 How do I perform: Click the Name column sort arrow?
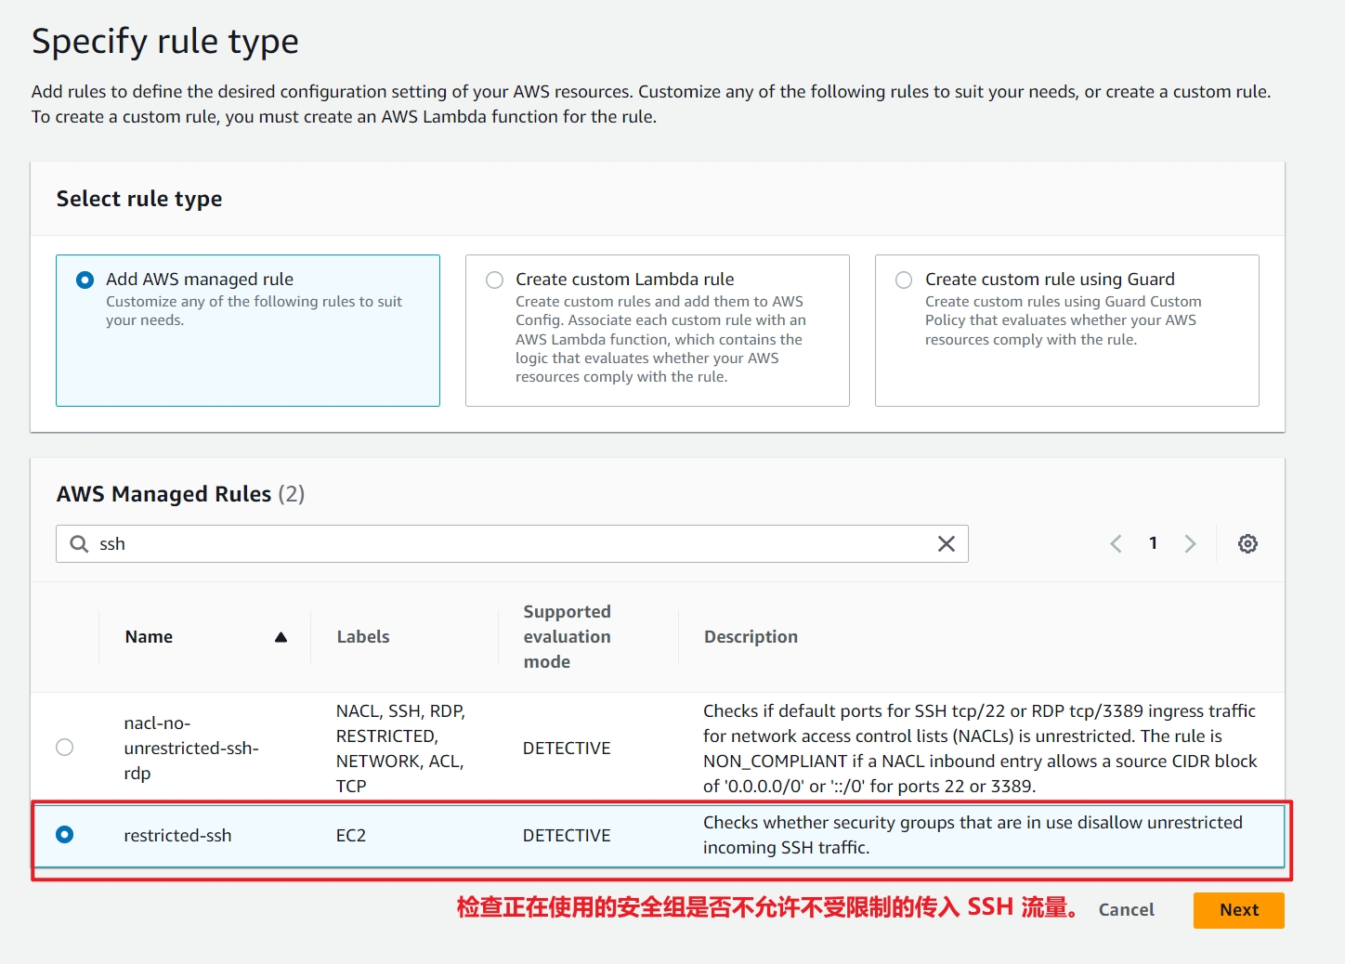tap(281, 637)
